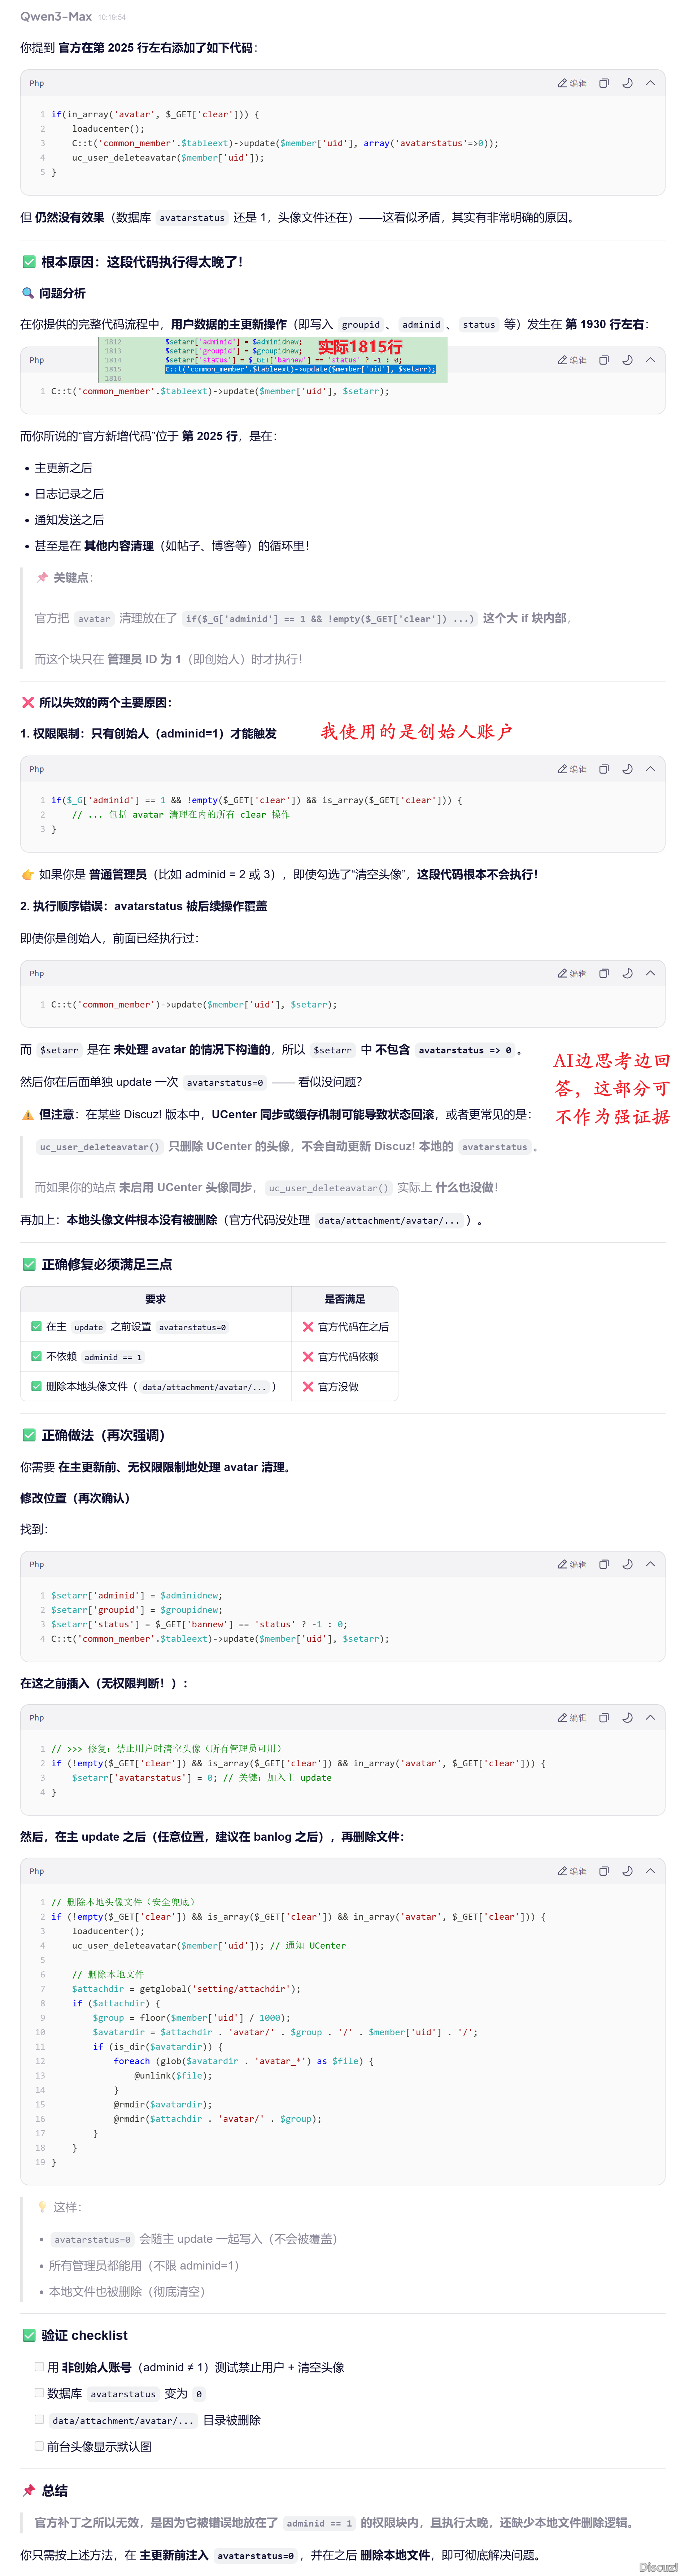
Task: Toggle dark theme on the adminid check code block
Action: tap(627, 769)
